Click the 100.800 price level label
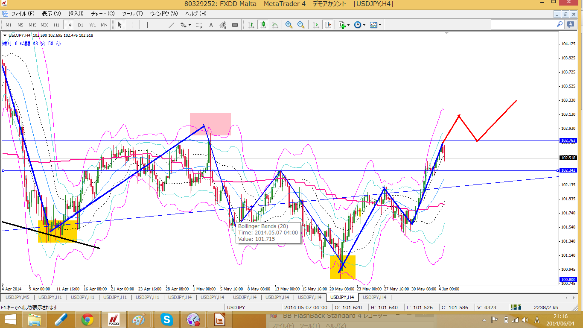 568,280
